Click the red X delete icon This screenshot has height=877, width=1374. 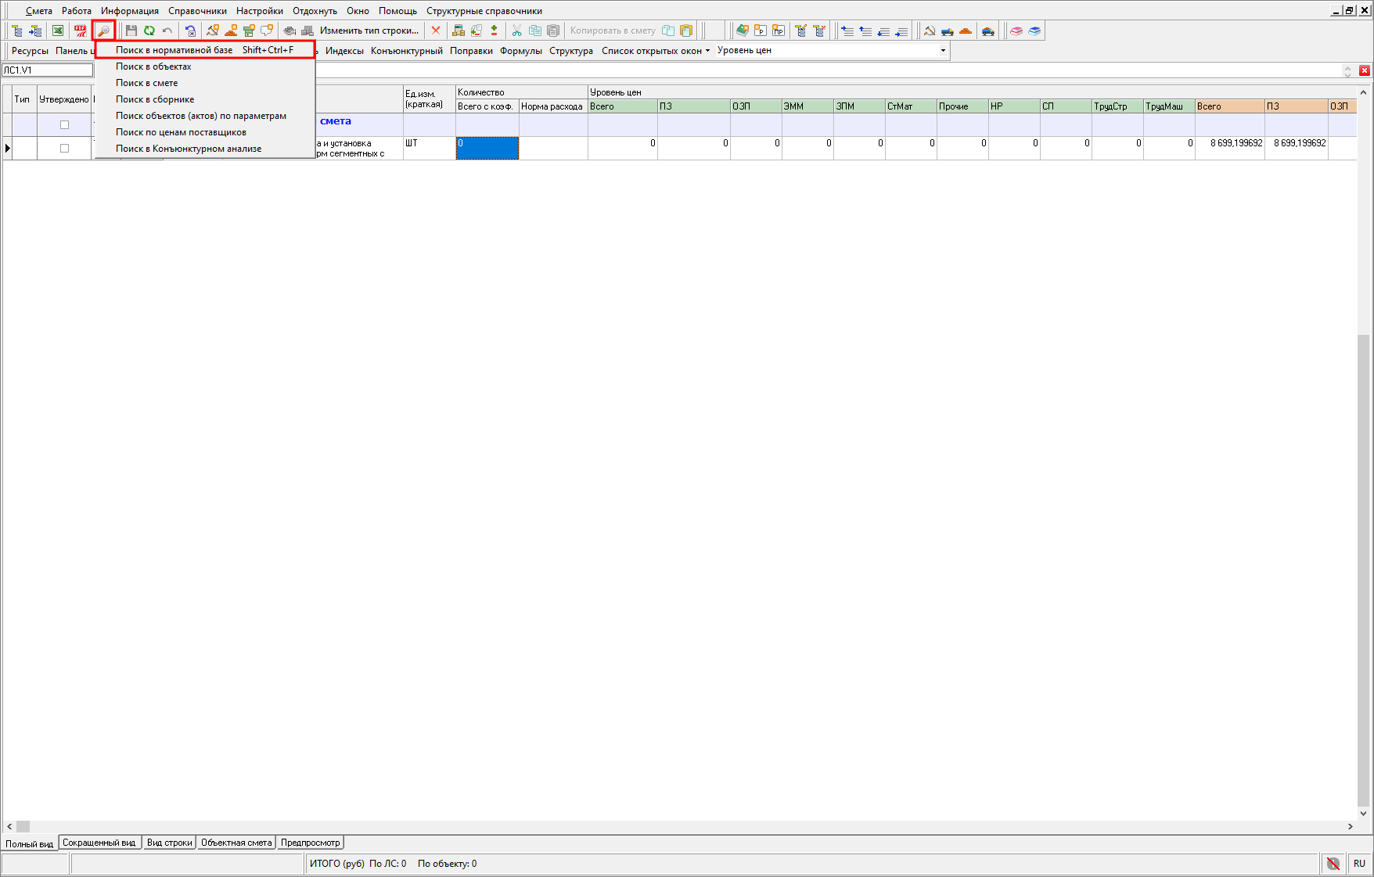pyautogui.click(x=436, y=31)
